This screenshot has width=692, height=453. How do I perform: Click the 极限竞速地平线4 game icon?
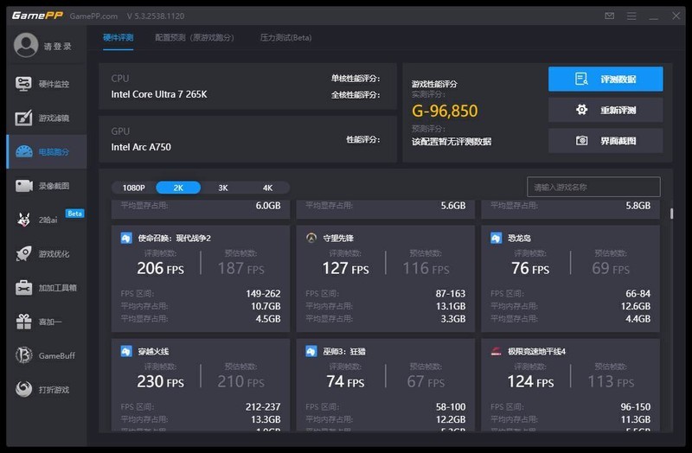coord(496,352)
